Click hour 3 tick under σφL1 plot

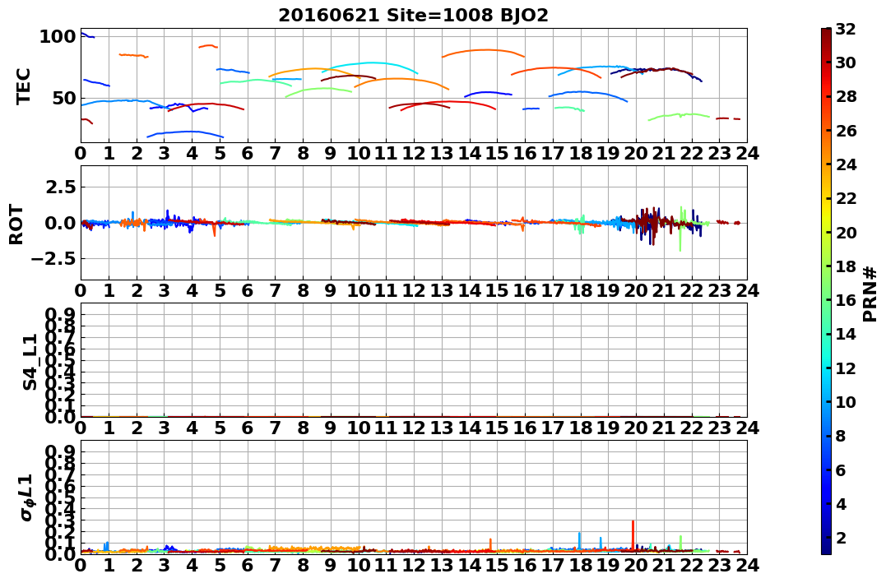point(164,565)
